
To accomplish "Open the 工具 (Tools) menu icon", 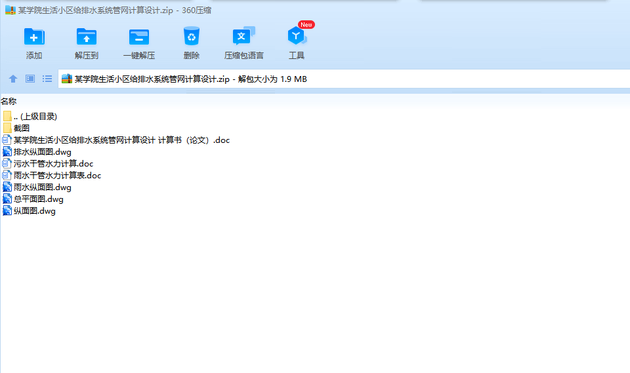I will (x=297, y=36).
